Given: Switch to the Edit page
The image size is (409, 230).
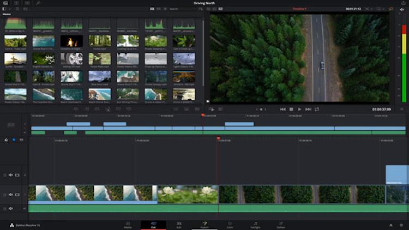Looking at the screenshot, I should click(x=179, y=225).
